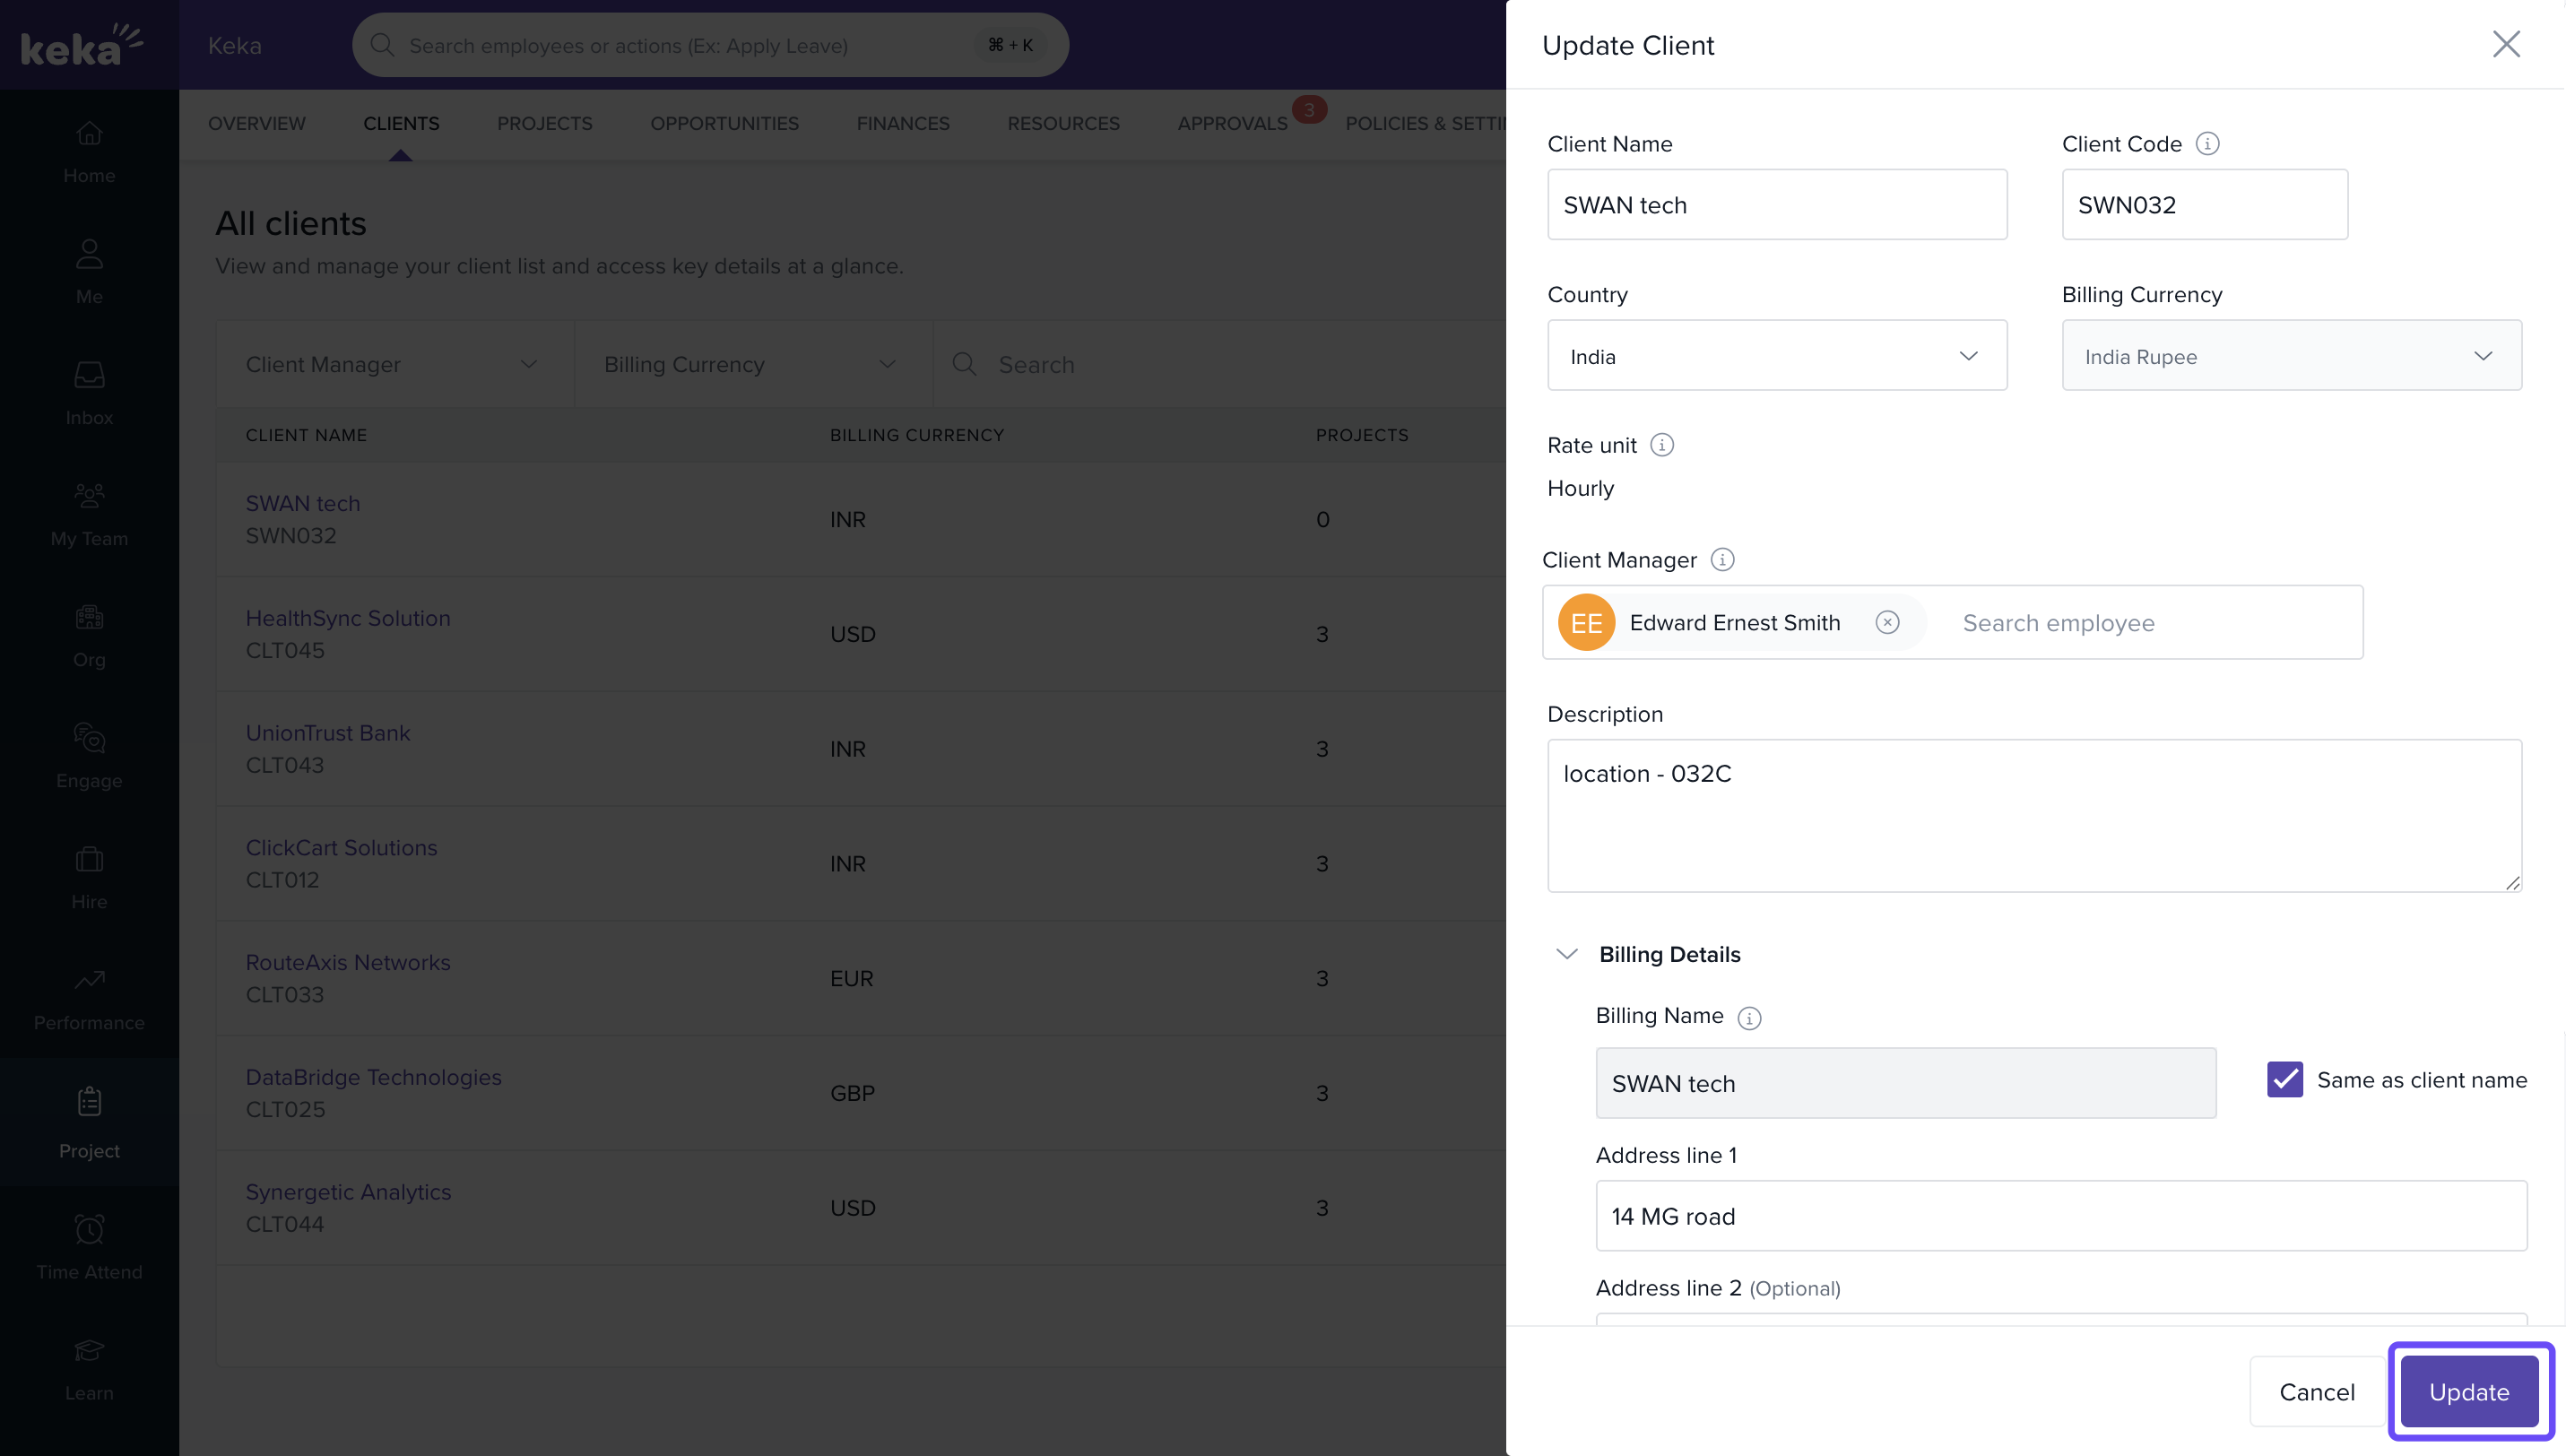This screenshot has height=1456, width=2566.
Task: Switch to the Projects tab
Action: [544, 124]
